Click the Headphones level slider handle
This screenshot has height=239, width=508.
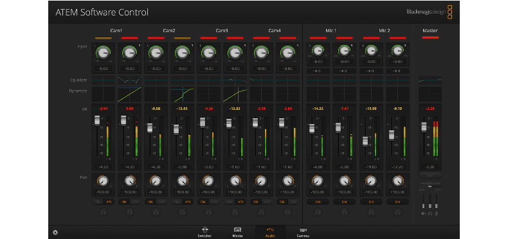pyautogui.click(x=430, y=186)
